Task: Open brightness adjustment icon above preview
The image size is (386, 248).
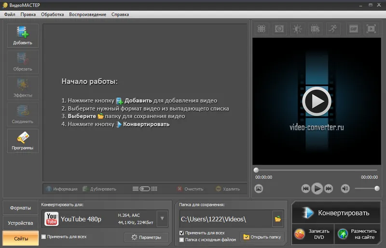Action: (x=297, y=29)
